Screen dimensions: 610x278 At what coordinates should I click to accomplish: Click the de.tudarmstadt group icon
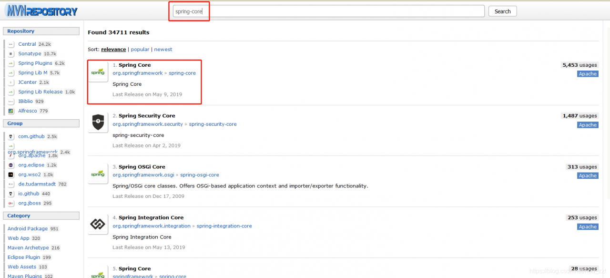(x=11, y=184)
